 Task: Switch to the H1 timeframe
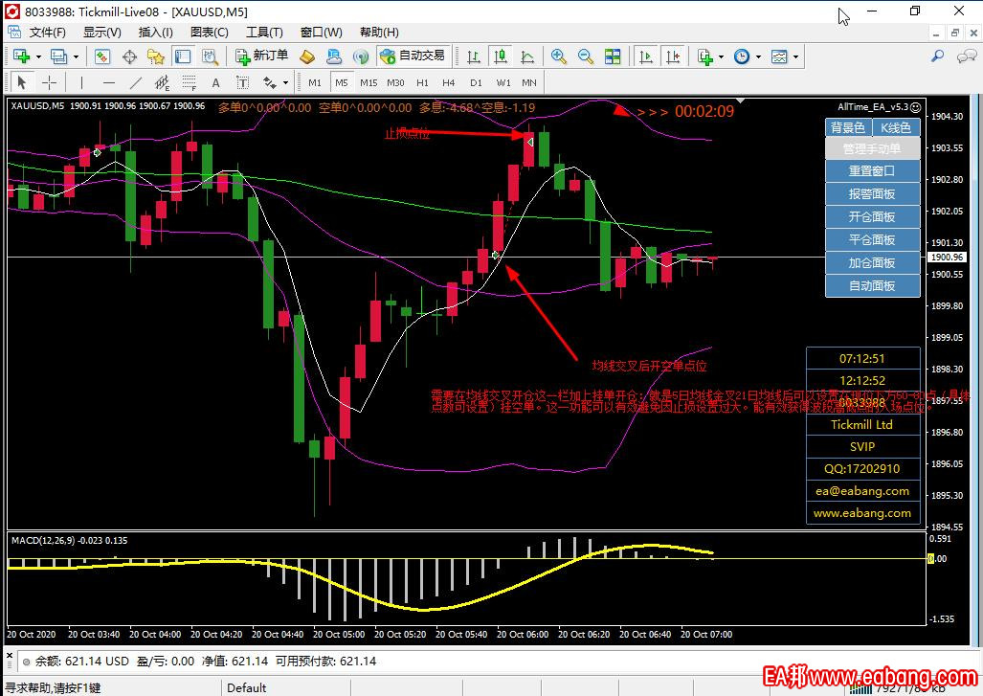point(422,82)
